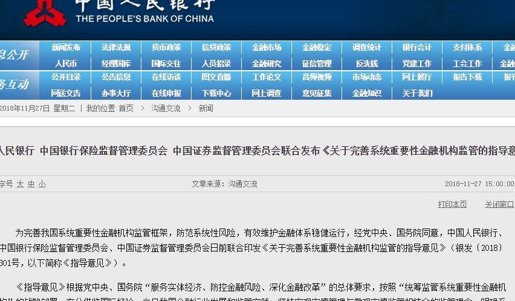Viewport: 515px width, 301px height.
Task: Open 调查统计 navigation link
Action: (367, 47)
